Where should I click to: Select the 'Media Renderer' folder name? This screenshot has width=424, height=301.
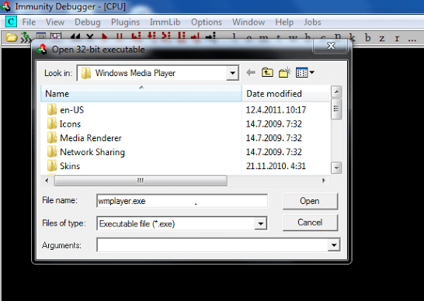click(x=91, y=138)
